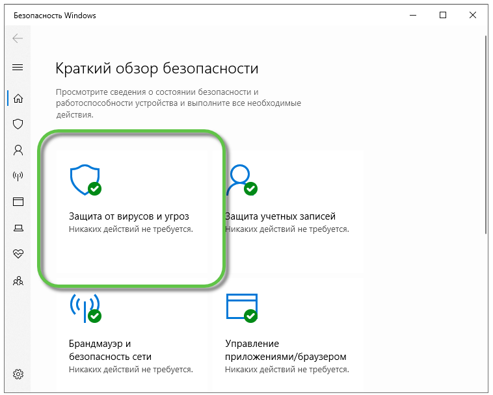Maximize the Безопасность Windows window
Screen dimensions: 493x395
(443, 15)
